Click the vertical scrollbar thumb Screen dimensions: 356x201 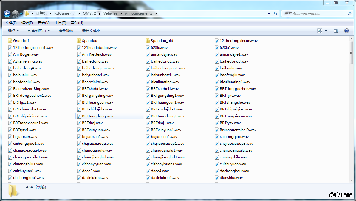pyautogui.click(x=351, y=53)
